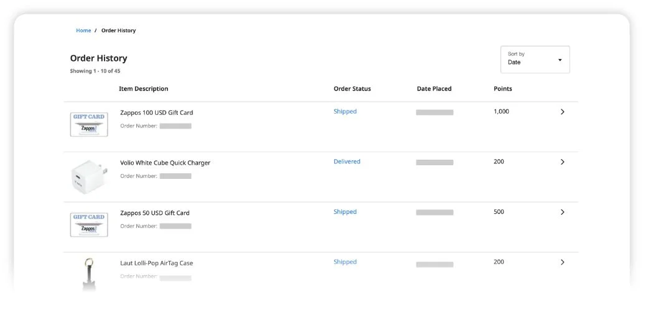Image resolution: width=648 pixels, height=328 pixels.
Task: Select Zappos 100 USD Gift Card thumbnail
Action: [89, 124]
